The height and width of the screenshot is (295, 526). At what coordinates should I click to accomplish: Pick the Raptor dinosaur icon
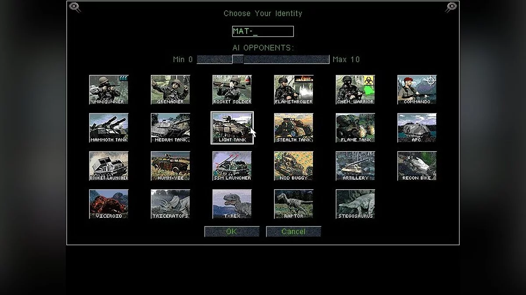[294, 204]
